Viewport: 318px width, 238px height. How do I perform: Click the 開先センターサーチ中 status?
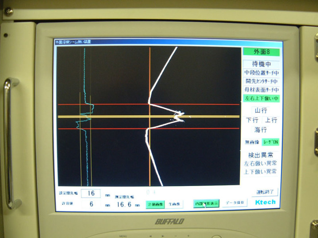click(261, 81)
